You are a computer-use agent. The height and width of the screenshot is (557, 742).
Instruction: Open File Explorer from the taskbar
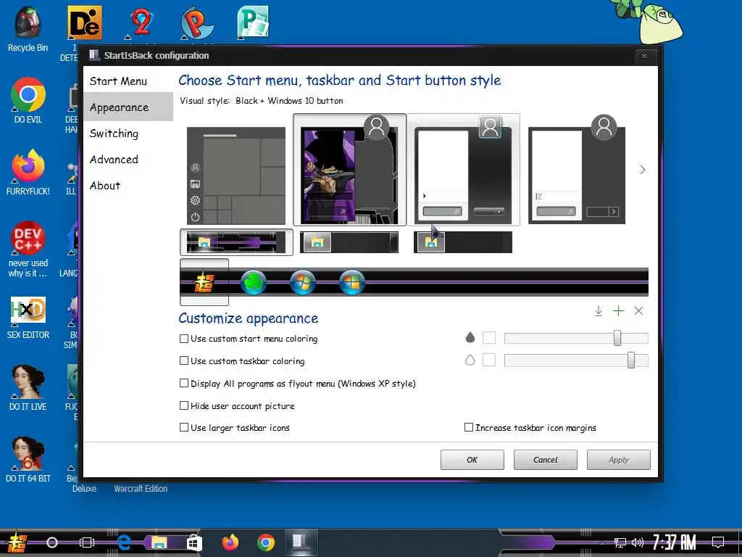point(159,542)
